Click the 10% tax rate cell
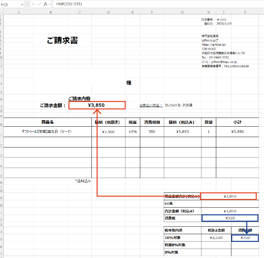The width and height of the screenshot is (264, 258). pos(133,132)
